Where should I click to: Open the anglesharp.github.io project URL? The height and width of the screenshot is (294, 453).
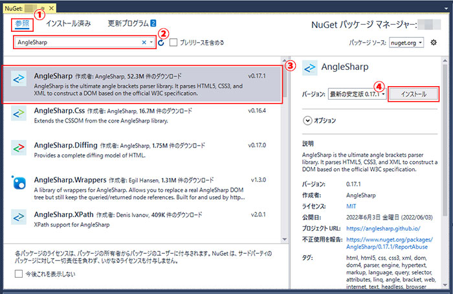[383, 229]
